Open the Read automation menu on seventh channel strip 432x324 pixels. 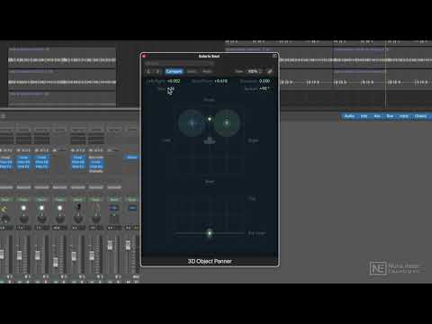tap(114, 199)
